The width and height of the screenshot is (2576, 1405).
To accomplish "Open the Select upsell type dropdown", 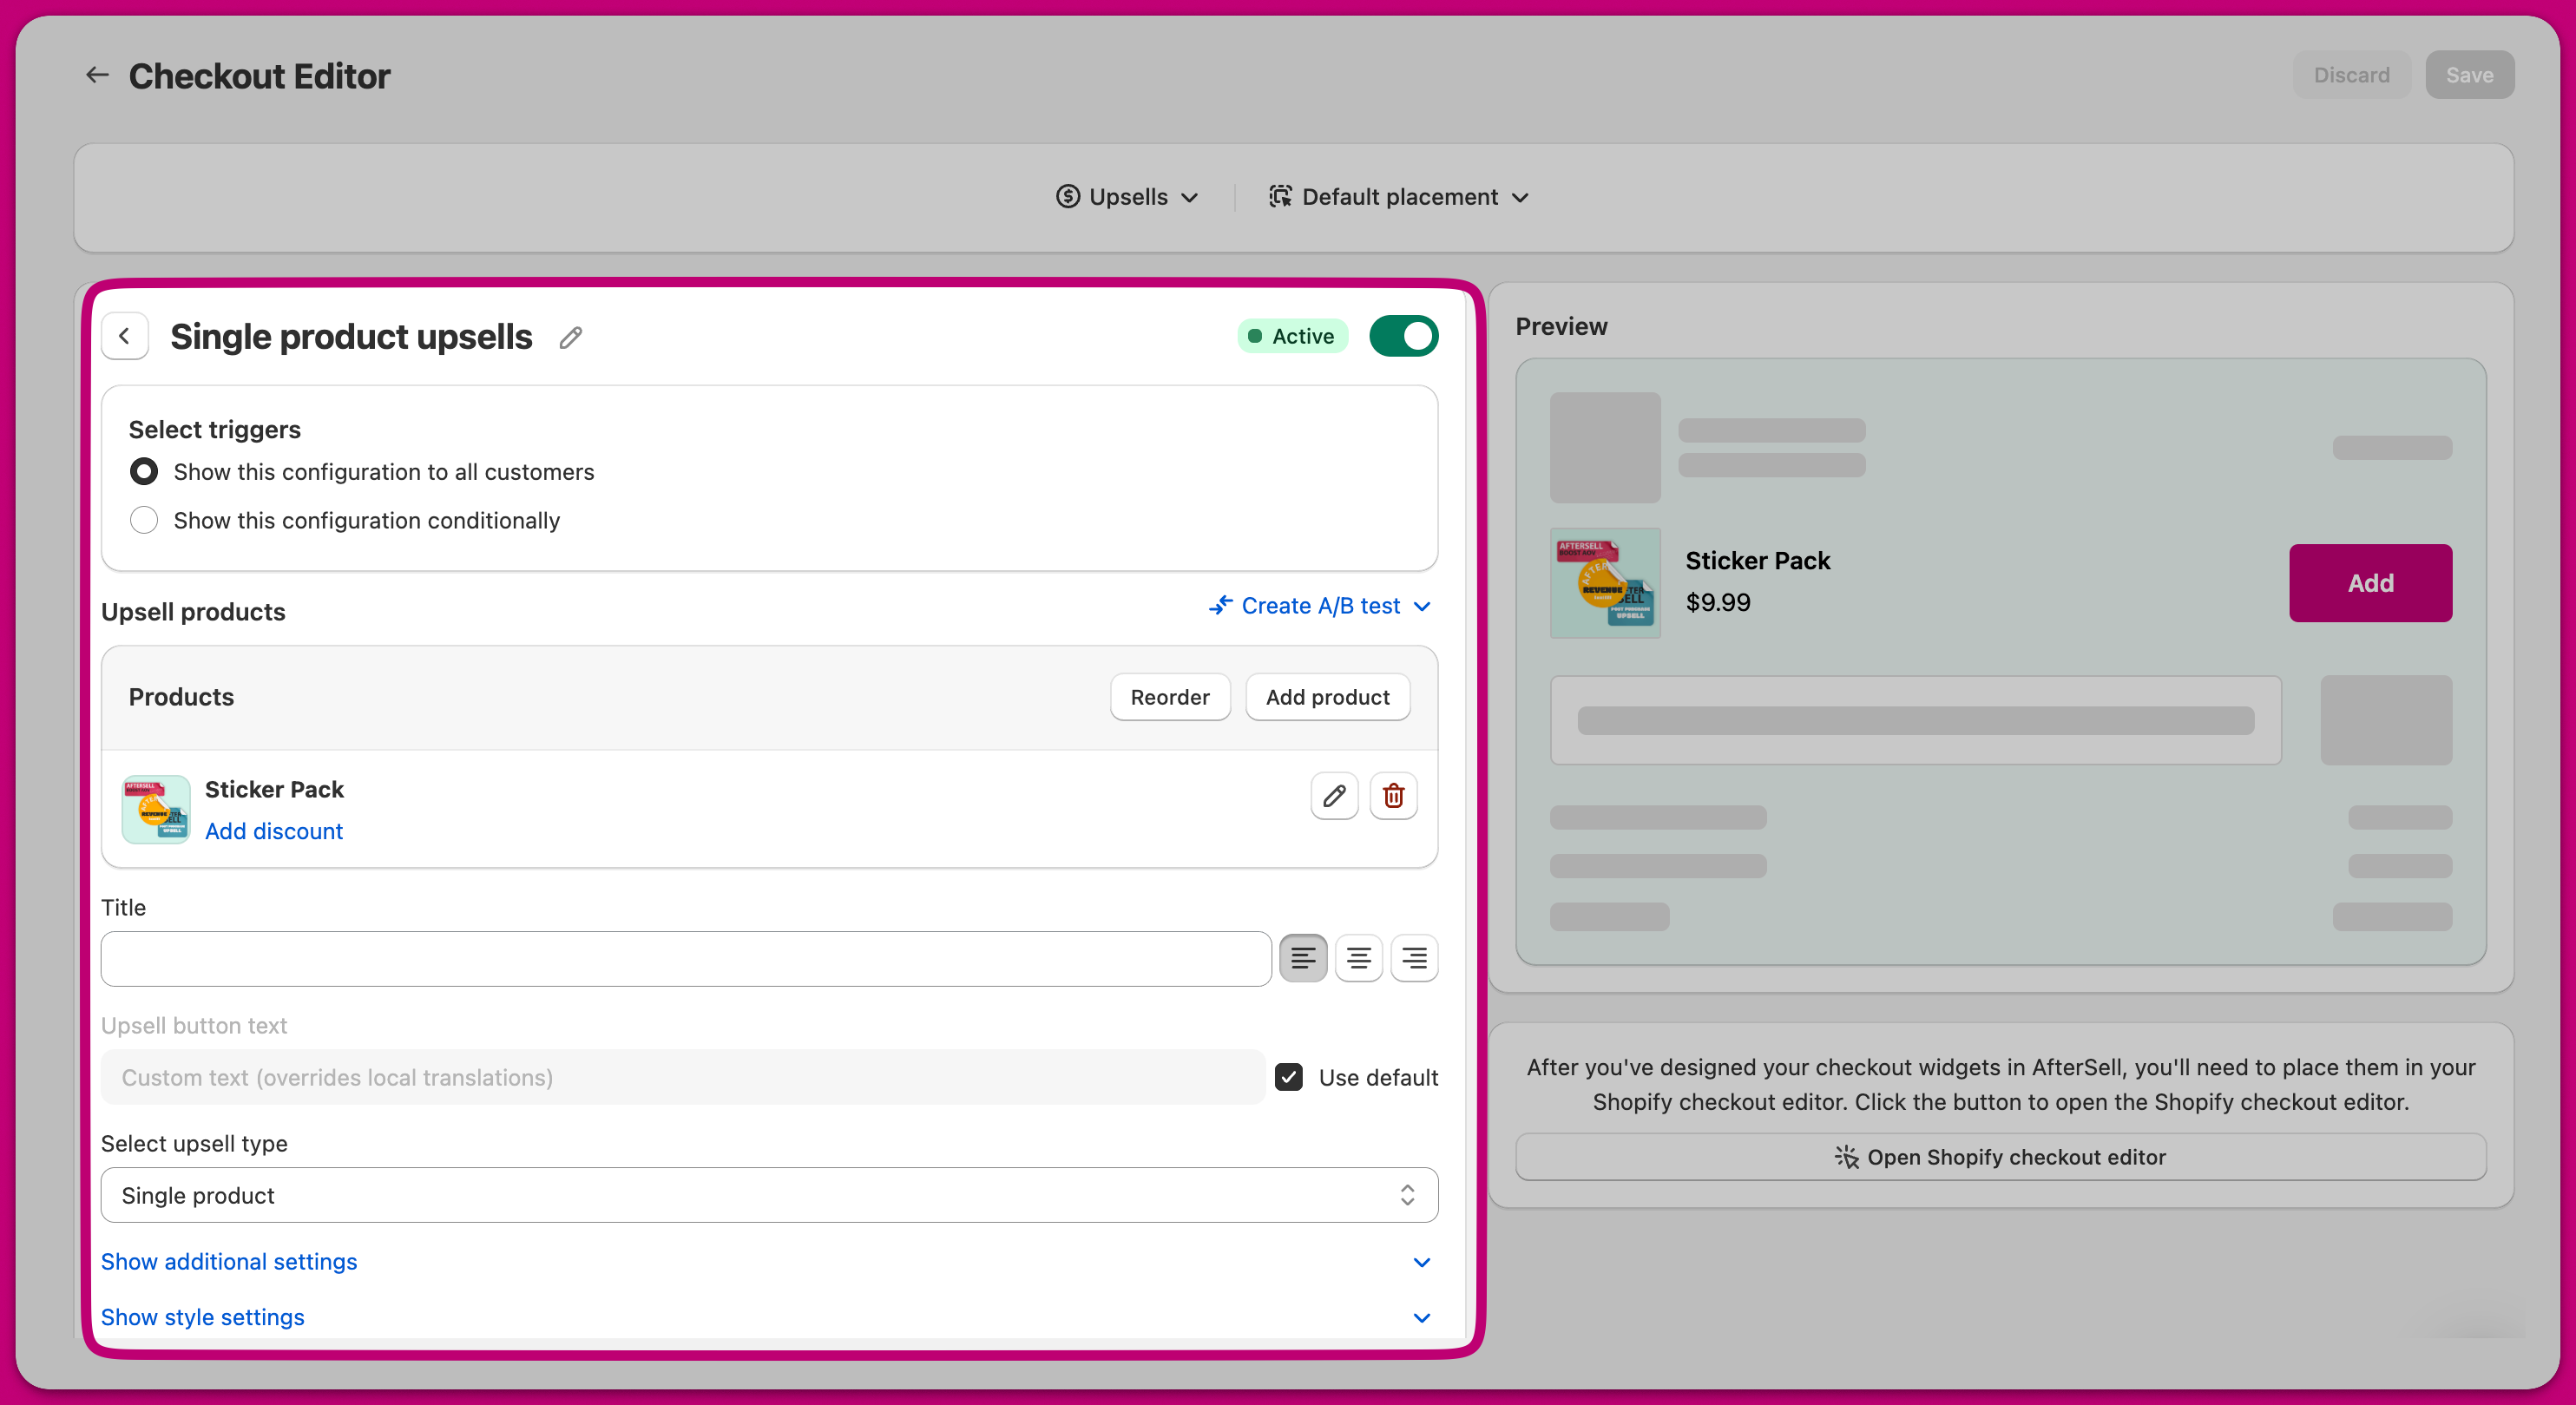I will coord(768,1195).
